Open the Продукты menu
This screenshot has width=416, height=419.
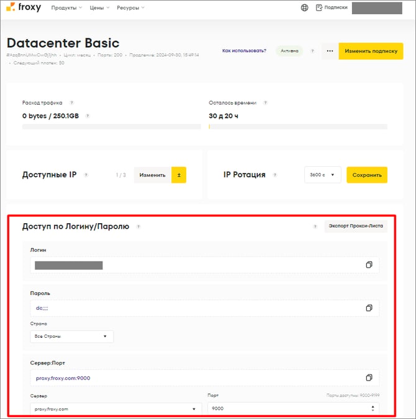(x=66, y=8)
